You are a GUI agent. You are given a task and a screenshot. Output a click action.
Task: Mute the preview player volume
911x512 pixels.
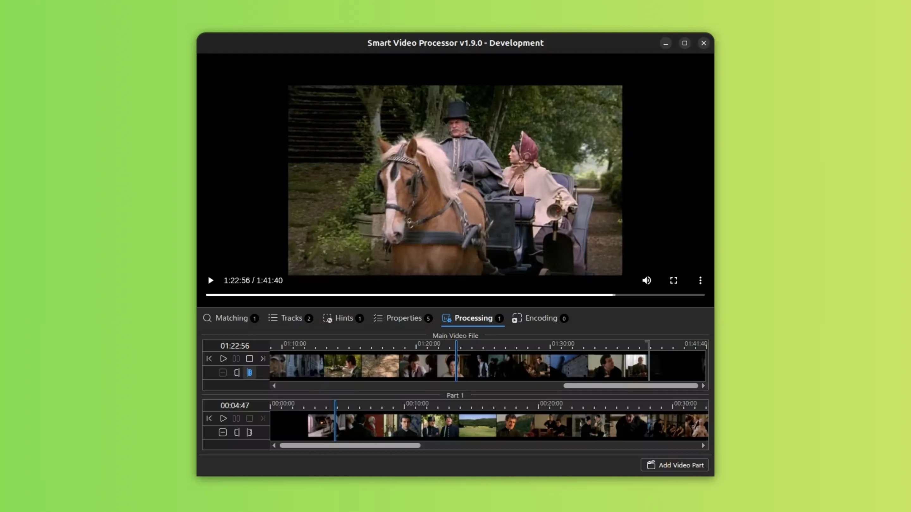(647, 280)
